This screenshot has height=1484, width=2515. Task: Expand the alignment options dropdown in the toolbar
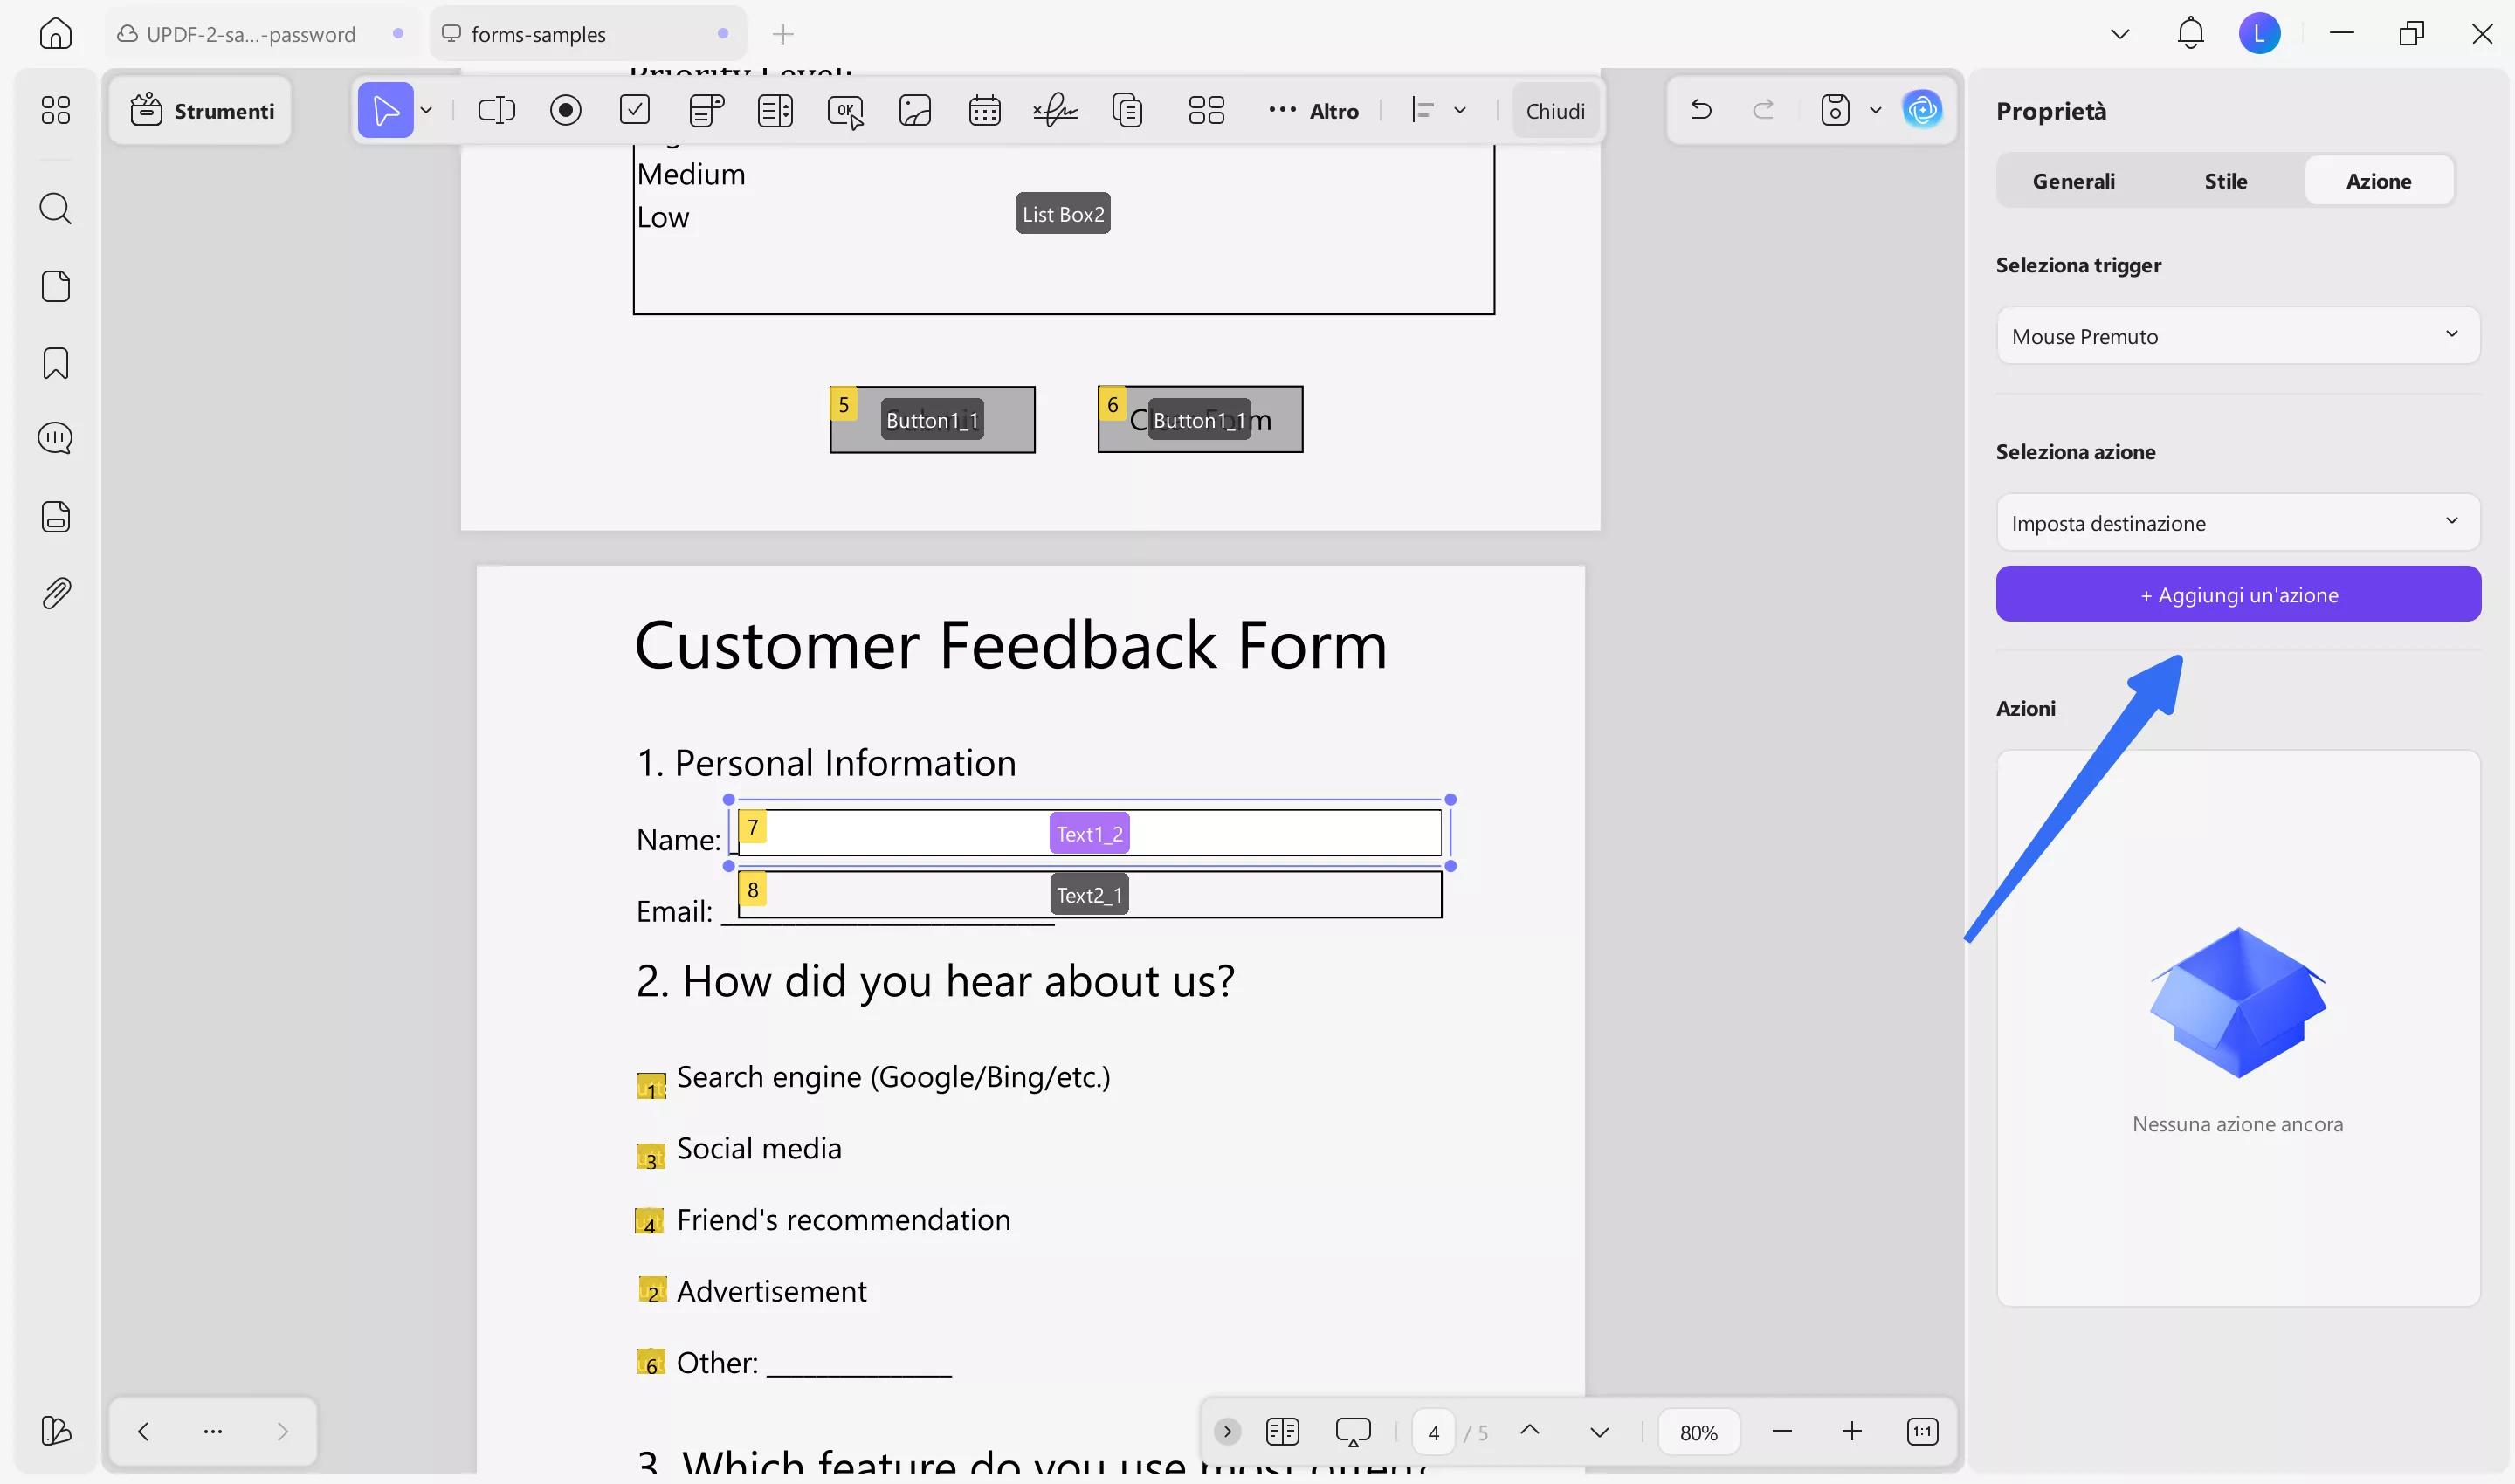click(1462, 110)
